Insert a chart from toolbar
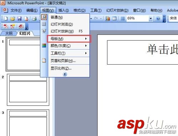Viewport: 178px width, 136px height. (108, 19)
